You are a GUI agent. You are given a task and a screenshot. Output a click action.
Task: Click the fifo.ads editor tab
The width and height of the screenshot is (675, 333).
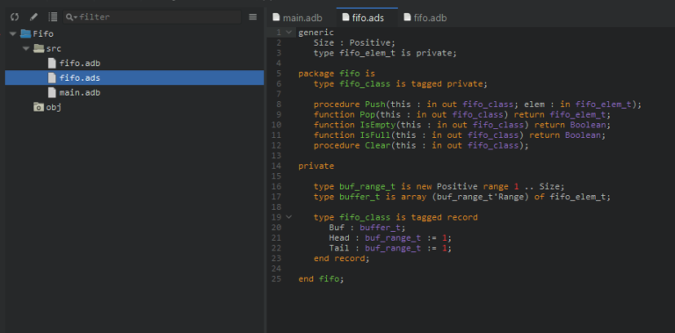[x=367, y=18]
